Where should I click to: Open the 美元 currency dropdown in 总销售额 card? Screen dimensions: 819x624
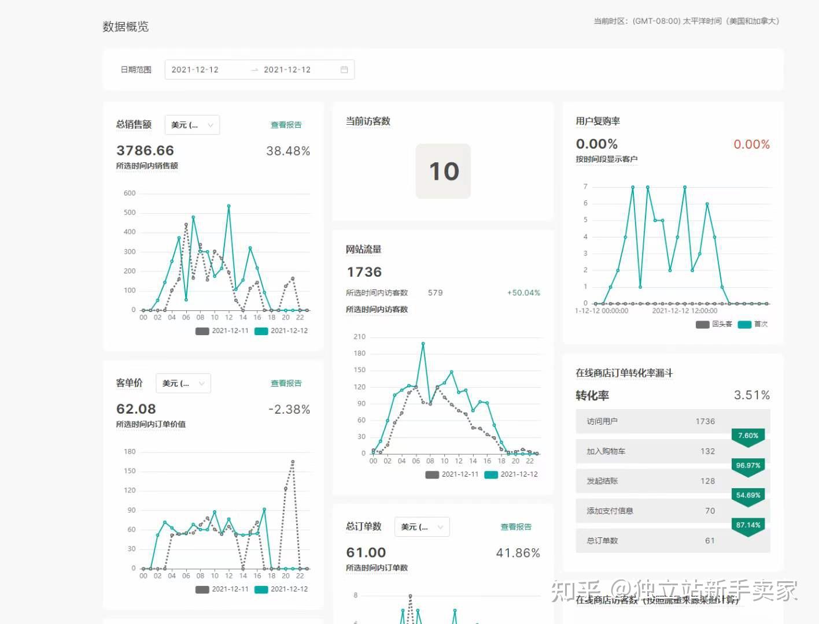tap(191, 125)
